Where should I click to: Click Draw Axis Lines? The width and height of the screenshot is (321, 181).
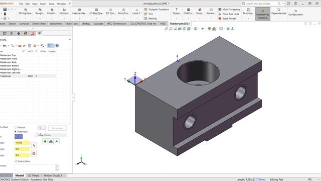click(x=229, y=14)
